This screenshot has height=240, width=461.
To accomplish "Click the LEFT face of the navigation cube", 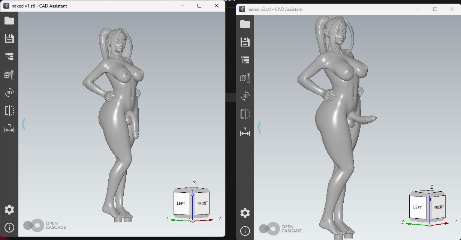I will point(181,203).
